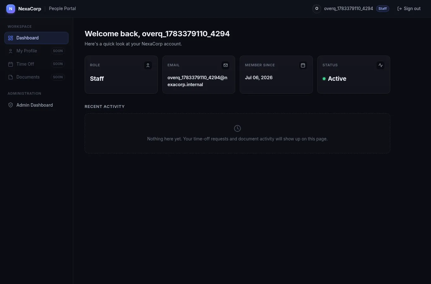
Task: Click the user avatar circle in header
Action: coord(317,9)
